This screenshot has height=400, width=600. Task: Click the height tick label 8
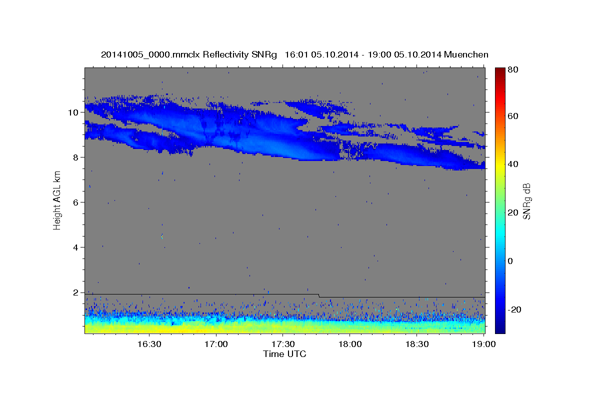pyautogui.click(x=76, y=157)
